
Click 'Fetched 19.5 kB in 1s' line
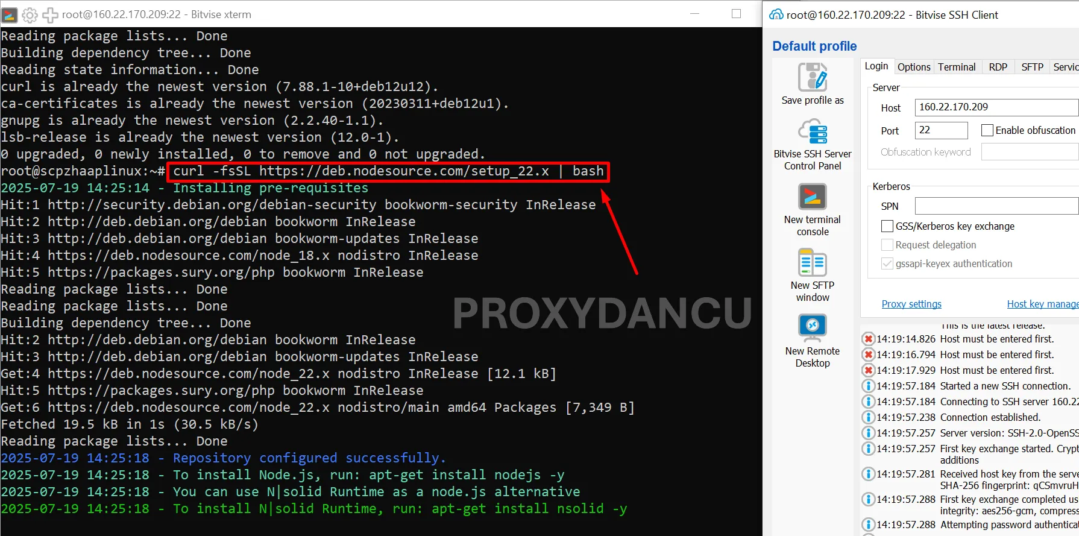tap(130, 424)
